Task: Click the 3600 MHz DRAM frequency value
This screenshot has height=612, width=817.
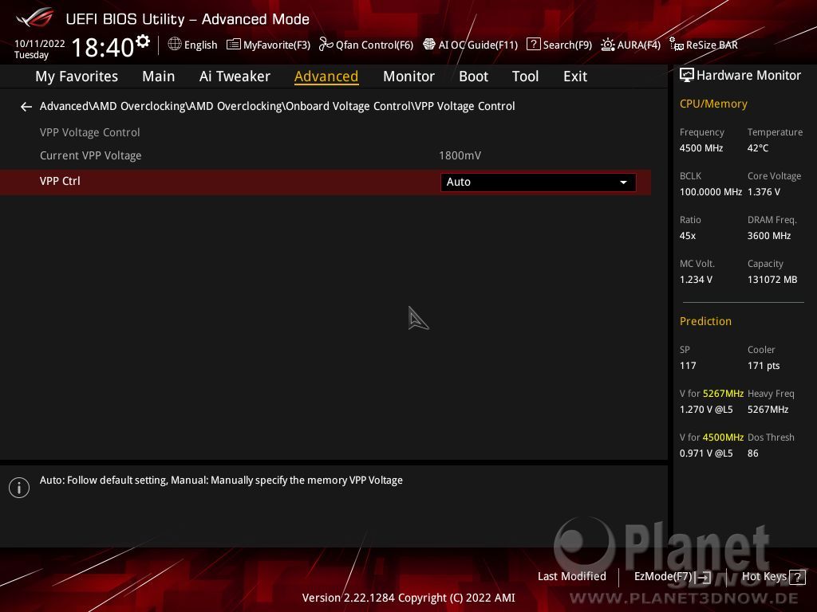Action: pos(769,235)
